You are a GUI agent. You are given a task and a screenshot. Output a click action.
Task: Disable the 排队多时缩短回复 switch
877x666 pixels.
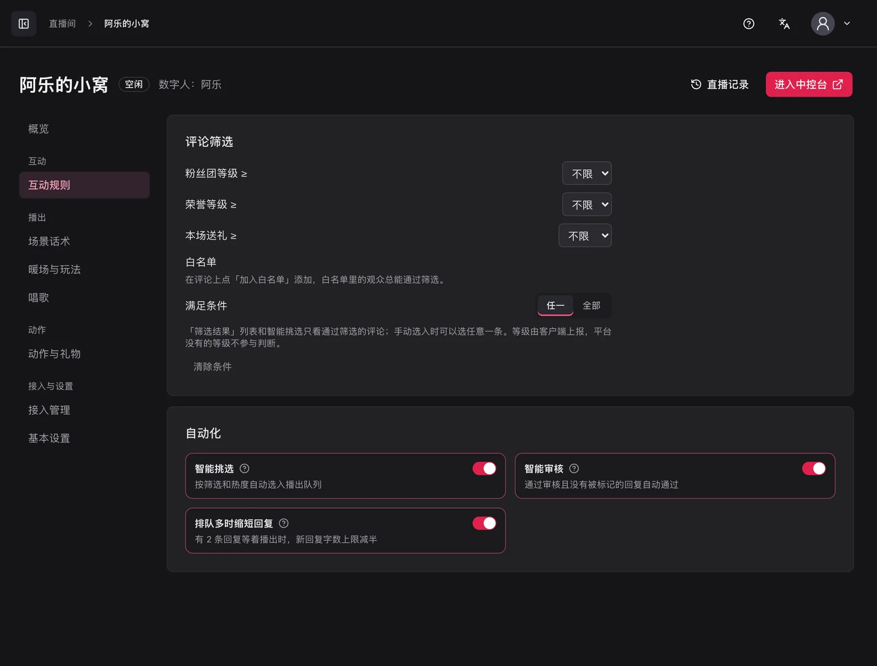pyautogui.click(x=485, y=523)
